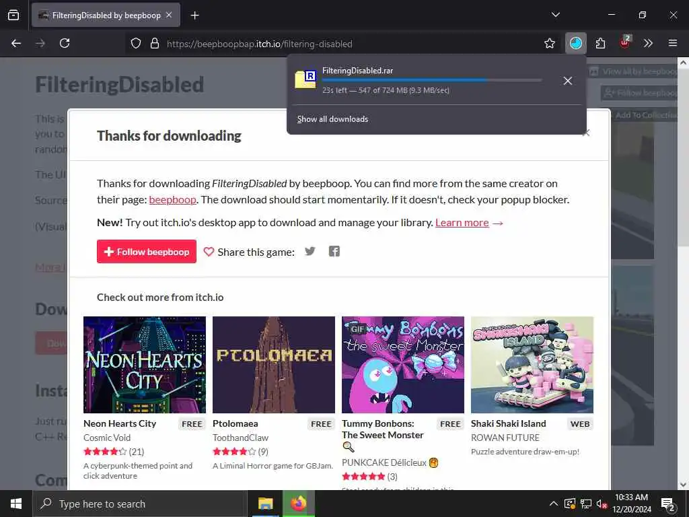Click Show all downloads

tap(332, 119)
